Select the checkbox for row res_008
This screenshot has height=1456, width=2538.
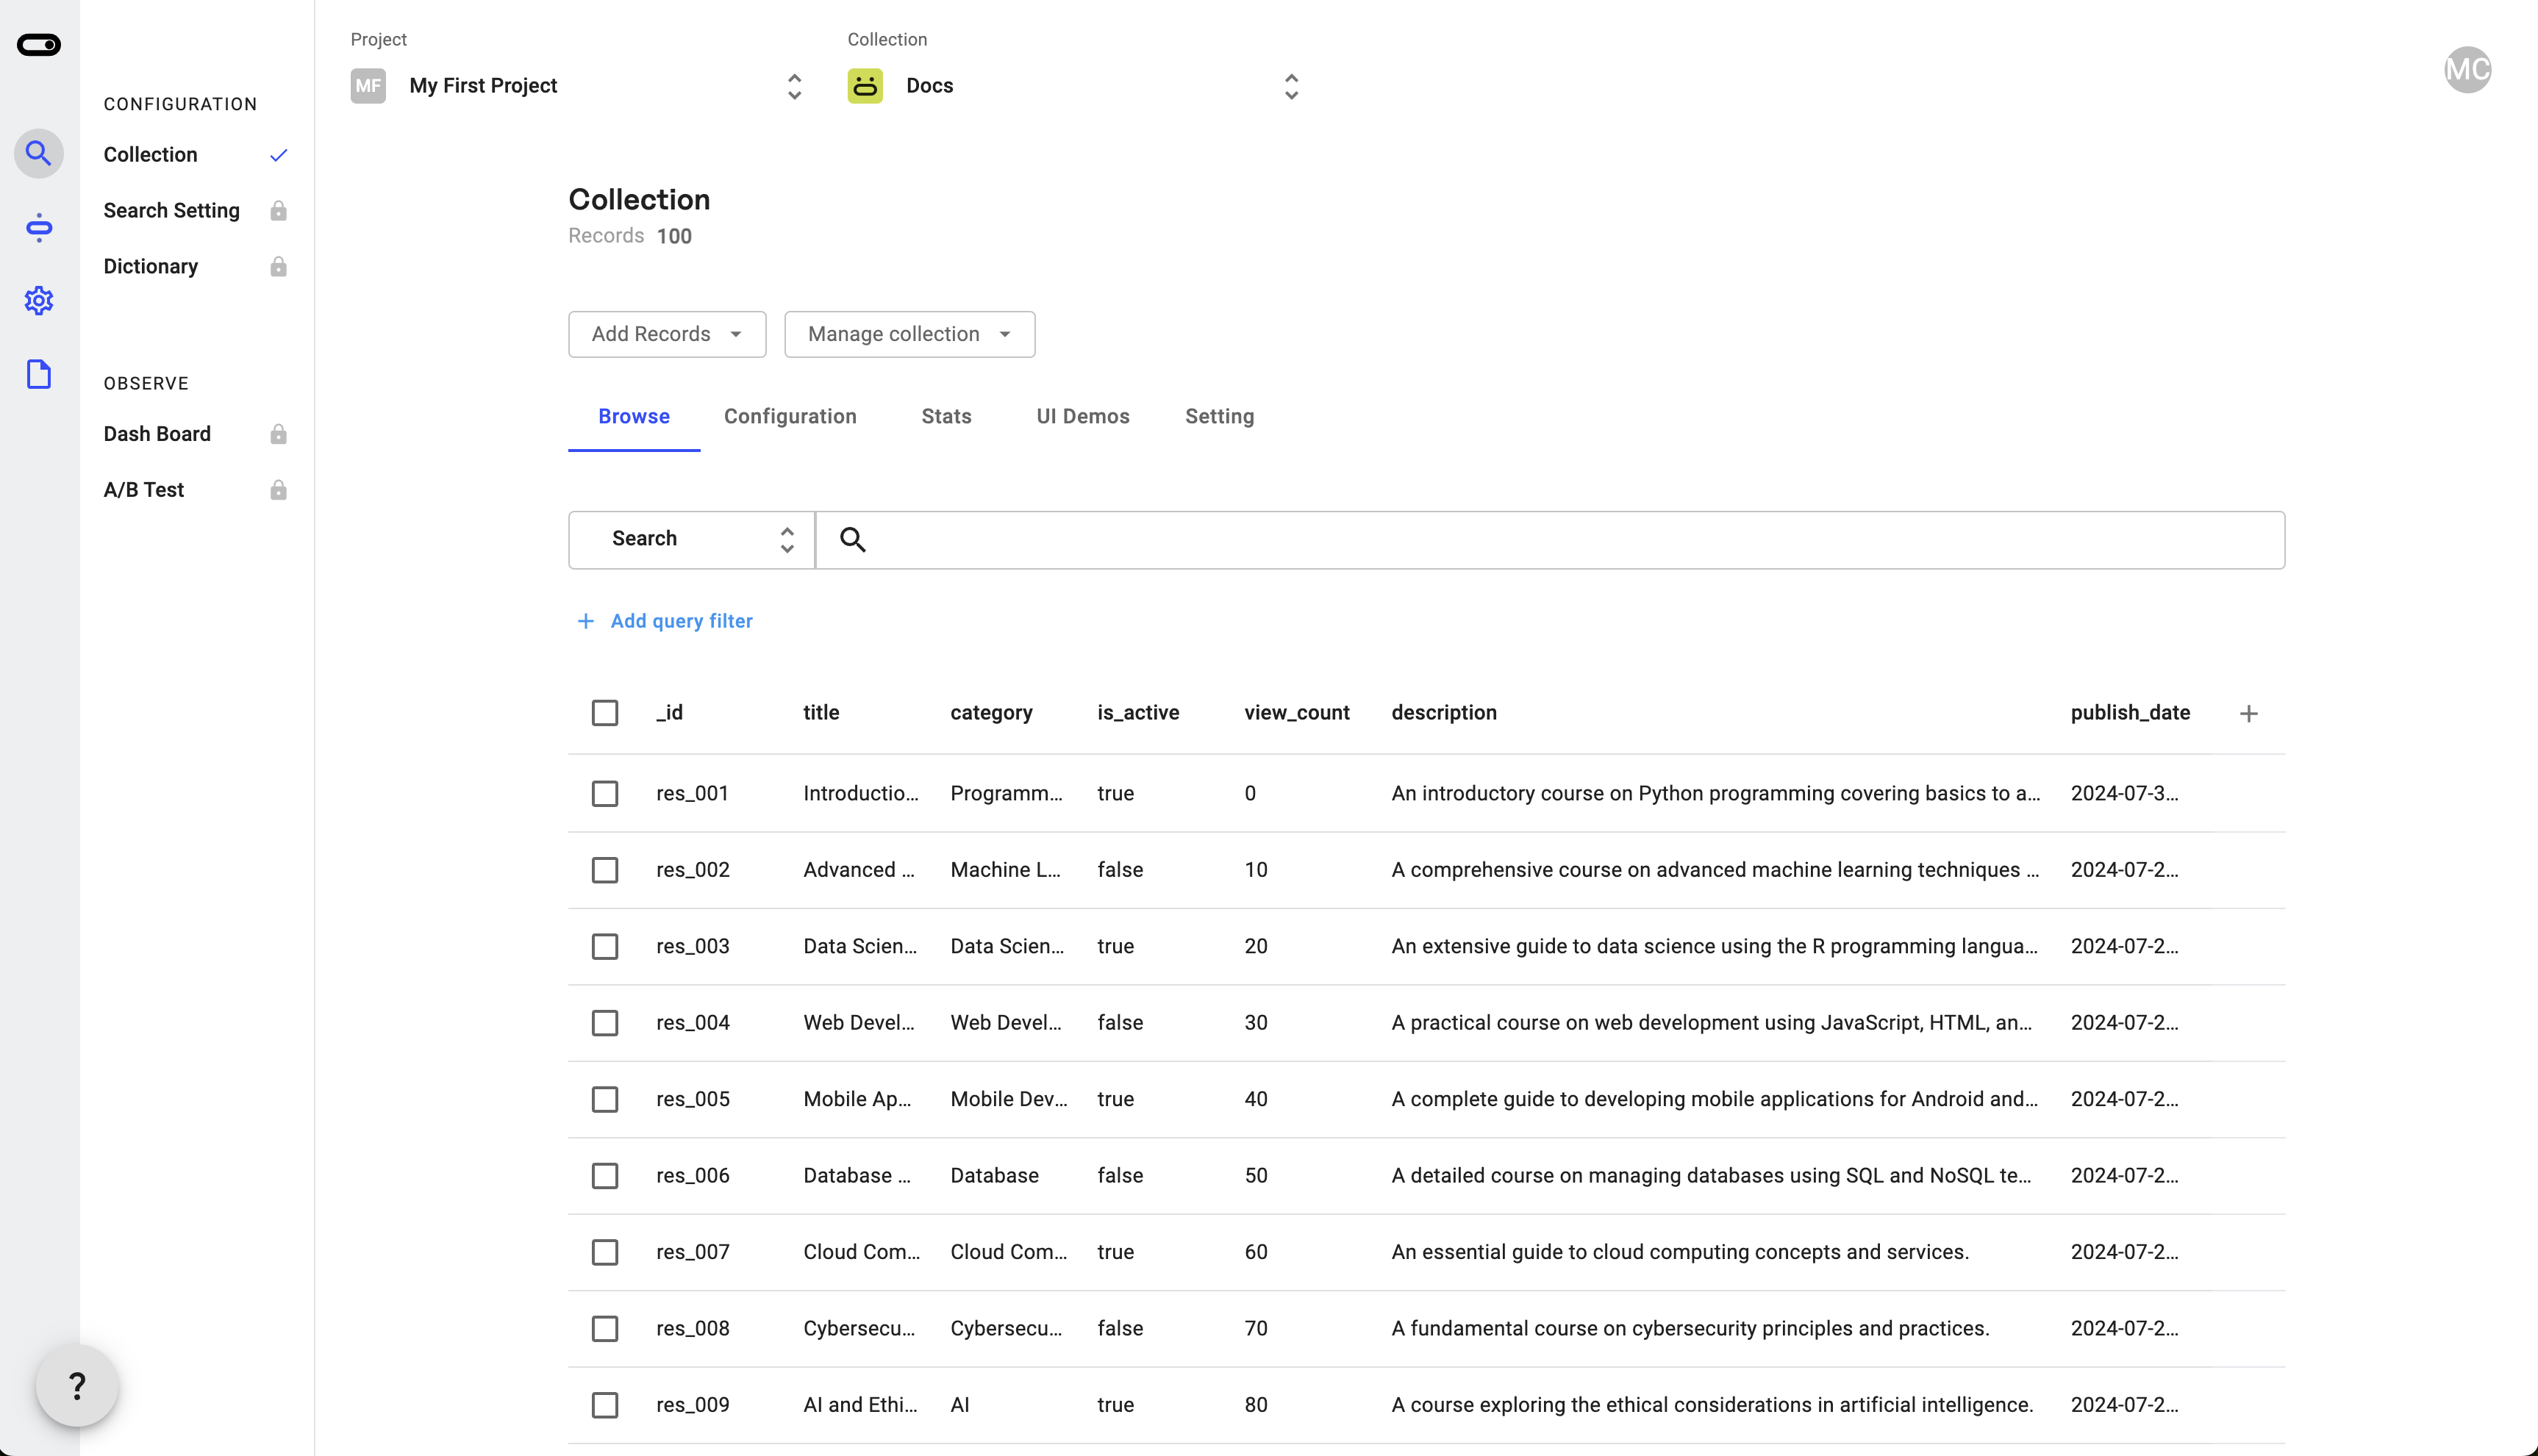605,1329
